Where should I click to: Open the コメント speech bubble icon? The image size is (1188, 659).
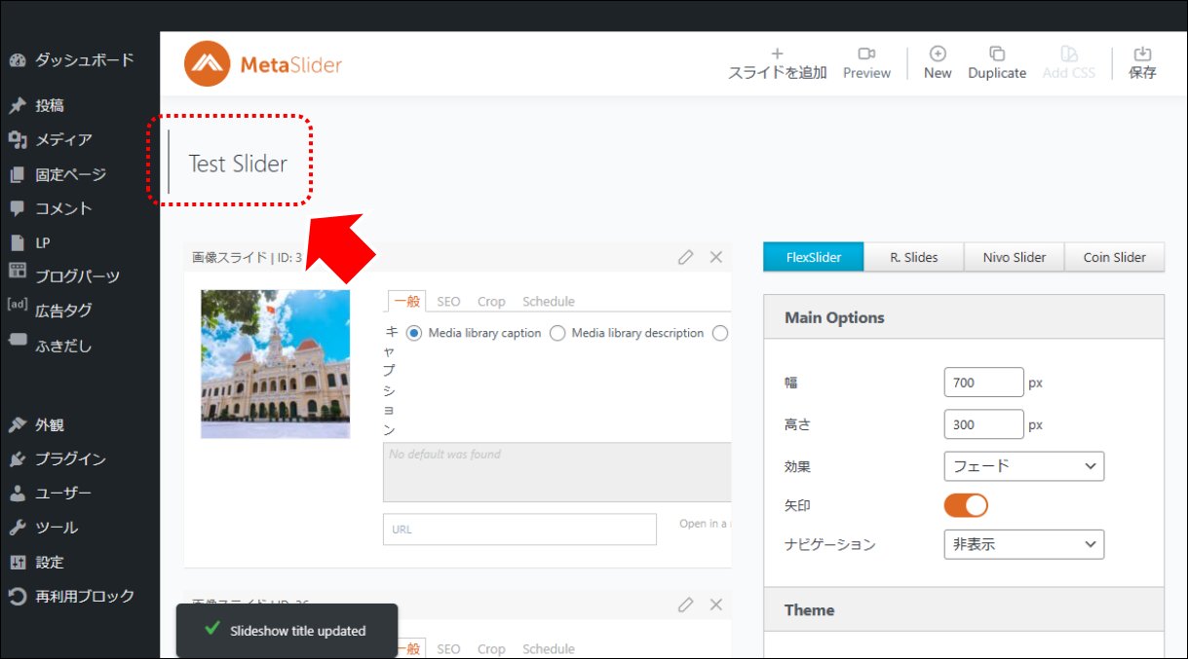(17, 208)
